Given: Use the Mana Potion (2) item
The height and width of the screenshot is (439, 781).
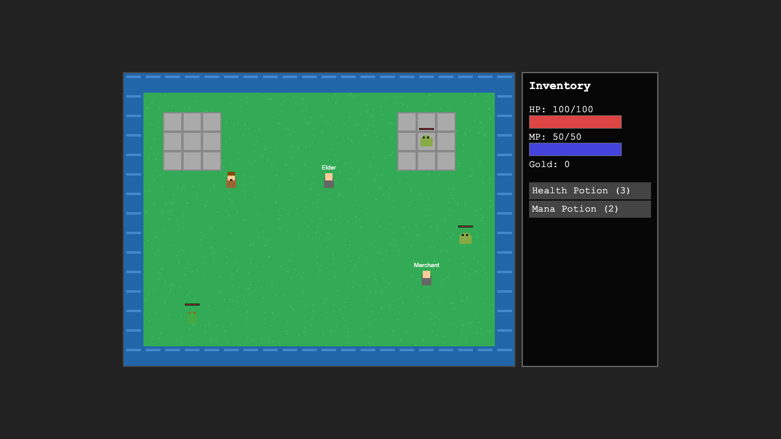Looking at the screenshot, I should 590,209.
